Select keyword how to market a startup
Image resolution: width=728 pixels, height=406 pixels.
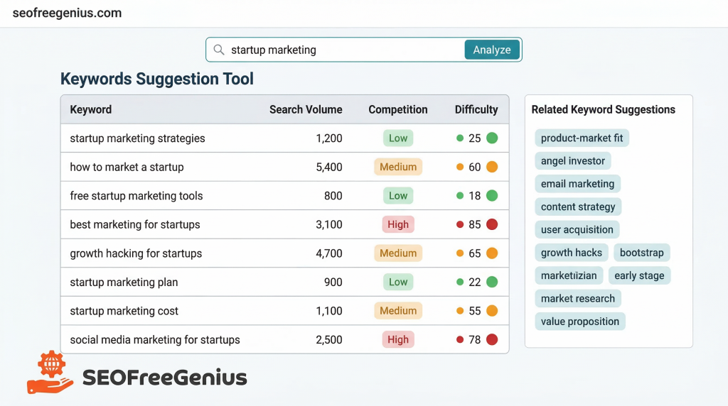tap(127, 167)
